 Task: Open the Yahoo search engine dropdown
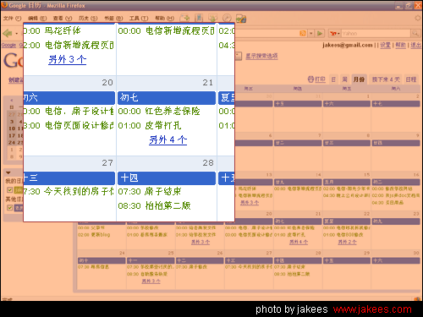tap(334, 34)
